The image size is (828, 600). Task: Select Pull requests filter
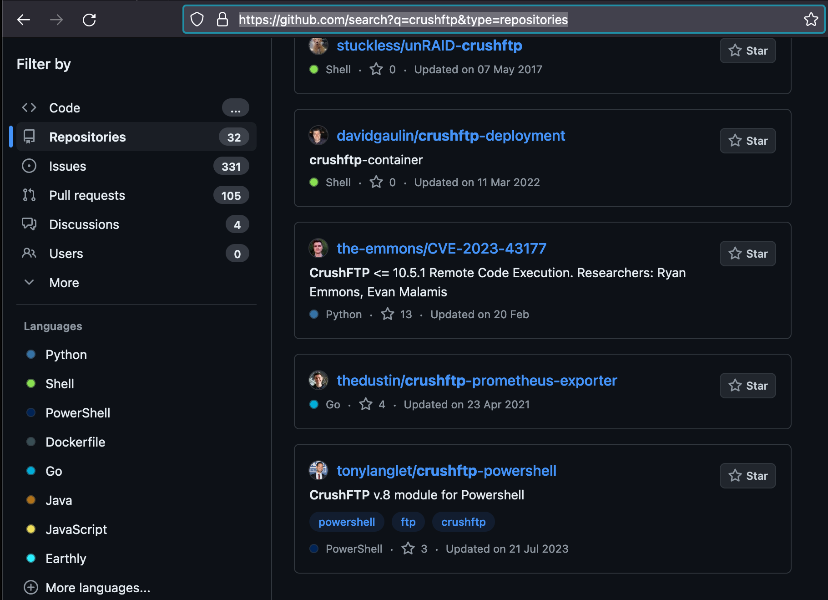point(87,195)
